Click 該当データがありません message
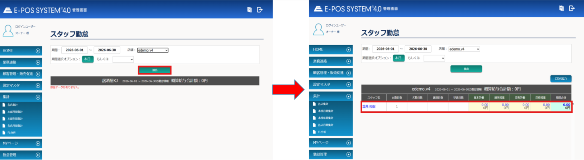This screenshot has width=584, height=160. [x=65, y=87]
